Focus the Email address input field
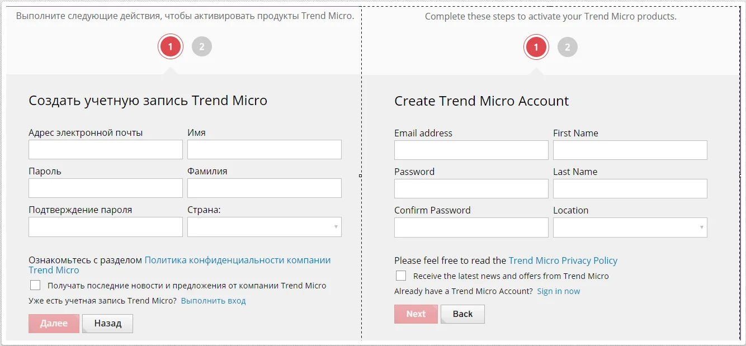This screenshot has width=746, height=346. (471, 150)
